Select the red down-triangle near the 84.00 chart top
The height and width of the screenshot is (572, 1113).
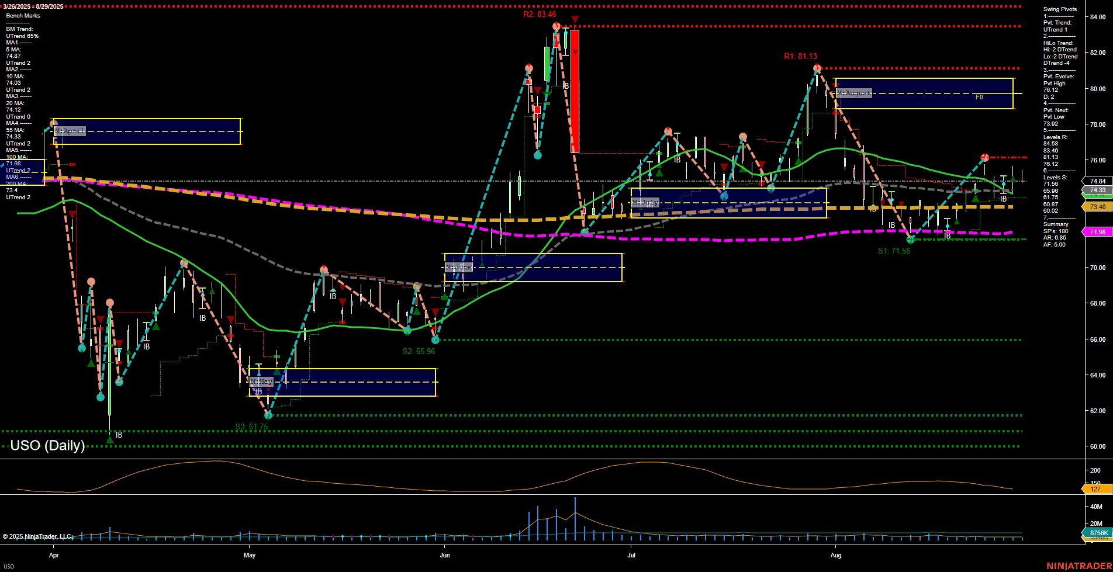(575, 19)
